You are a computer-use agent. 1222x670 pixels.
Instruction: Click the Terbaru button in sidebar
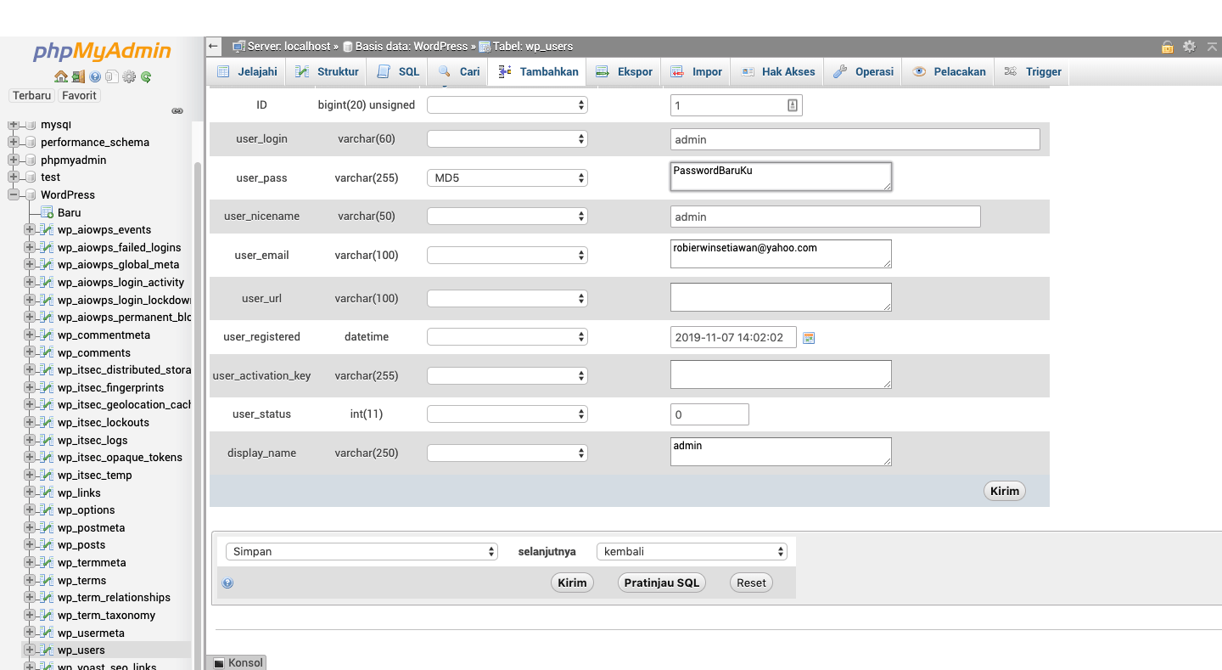[x=32, y=96]
